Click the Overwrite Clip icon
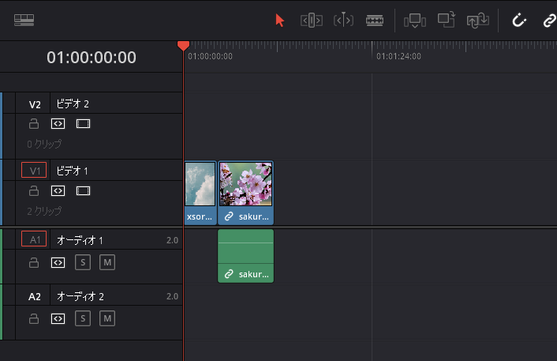Viewport: 557px width, 361px height. click(447, 20)
